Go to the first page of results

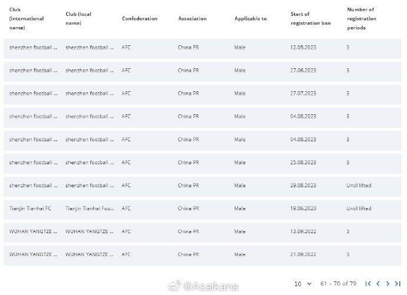368,284
